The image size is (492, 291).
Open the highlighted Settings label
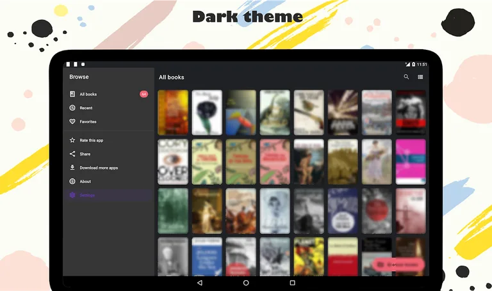87,195
